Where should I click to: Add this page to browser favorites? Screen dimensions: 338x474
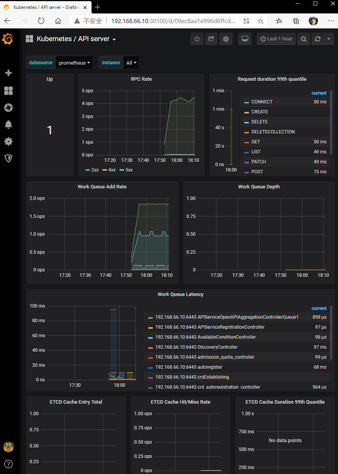click(x=260, y=21)
